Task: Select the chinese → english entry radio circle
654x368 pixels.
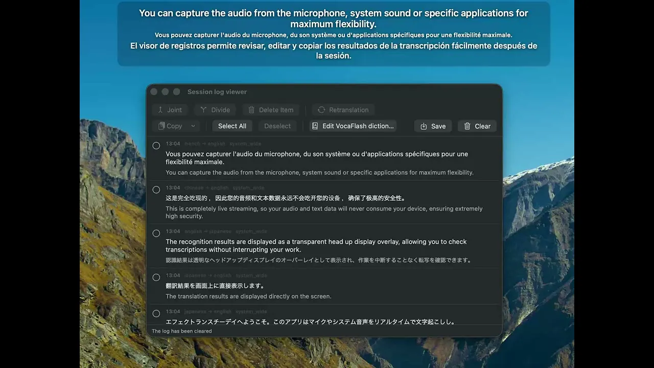Action: (x=156, y=190)
